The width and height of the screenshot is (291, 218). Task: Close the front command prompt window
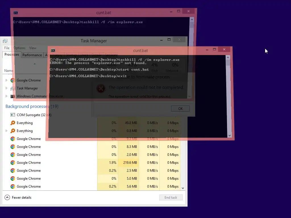(224, 49)
